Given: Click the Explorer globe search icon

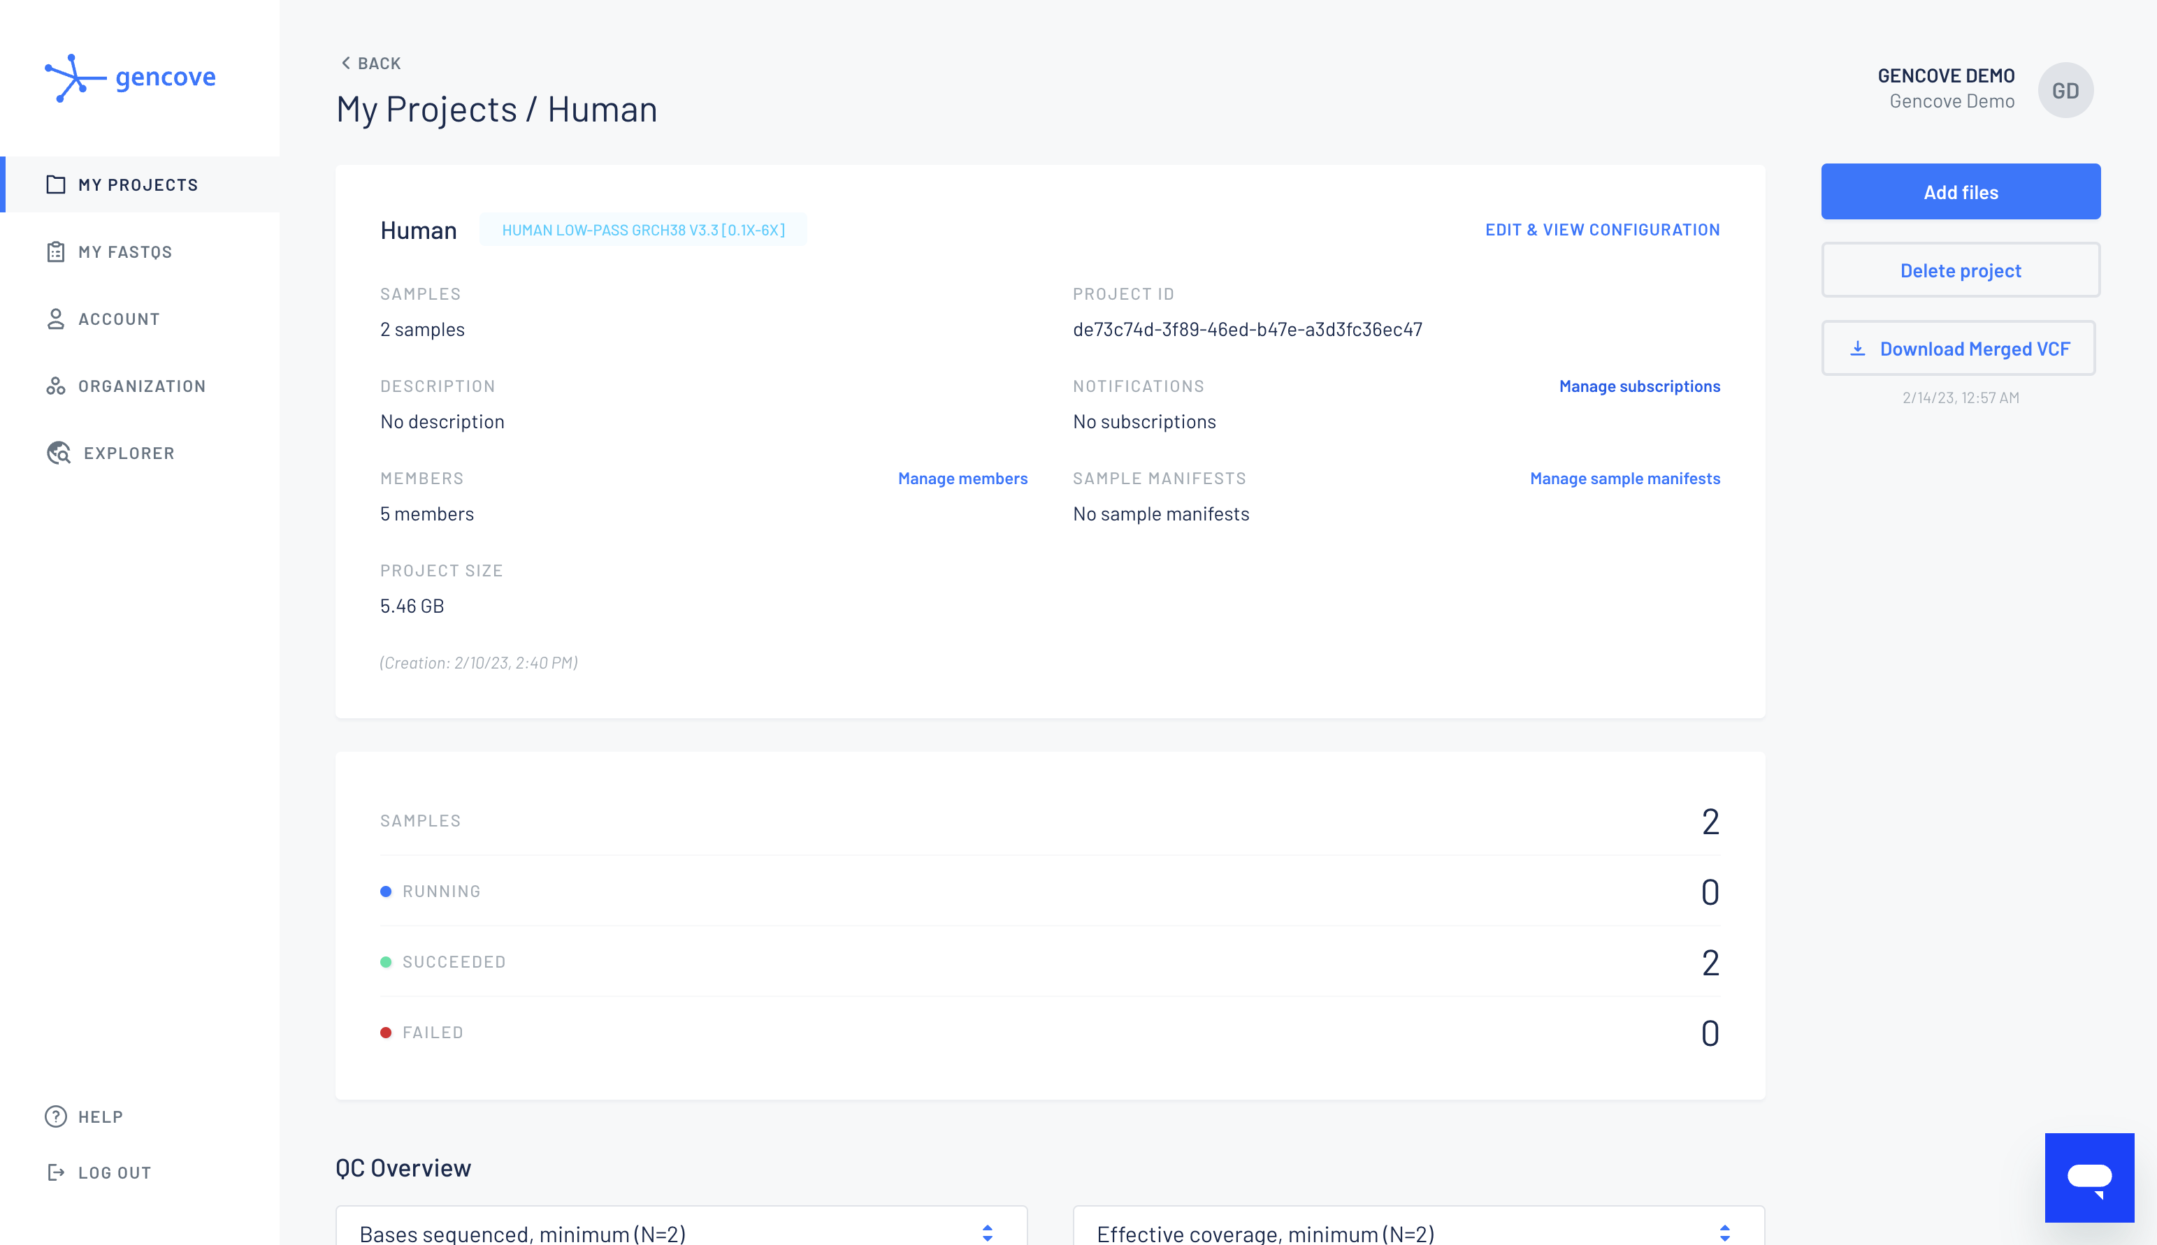Looking at the screenshot, I should 58,453.
